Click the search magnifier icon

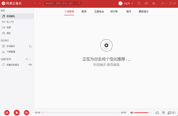click(x=79, y=3)
